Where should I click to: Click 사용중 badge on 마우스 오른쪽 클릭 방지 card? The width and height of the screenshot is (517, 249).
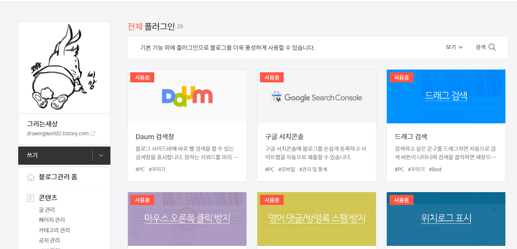[x=142, y=200]
